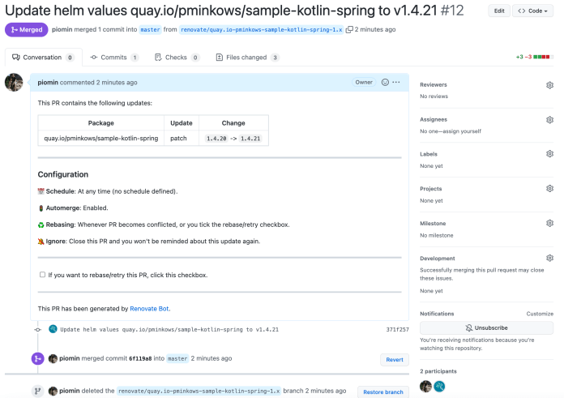Switch to the Checks tab
Image resolution: width=564 pixels, height=398 pixels.
(177, 58)
